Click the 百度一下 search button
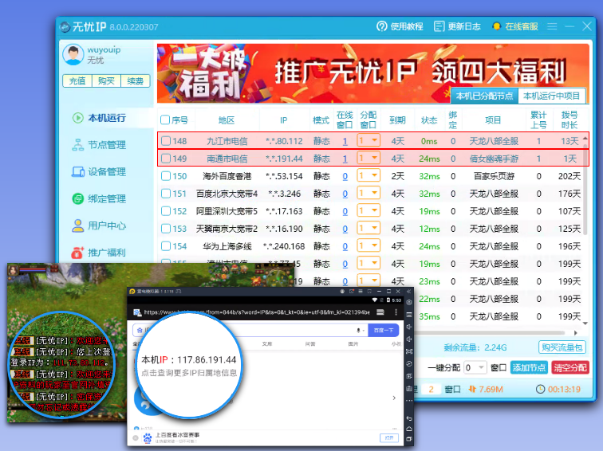The height and width of the screenshot is (451, 603). coord(384,331)
